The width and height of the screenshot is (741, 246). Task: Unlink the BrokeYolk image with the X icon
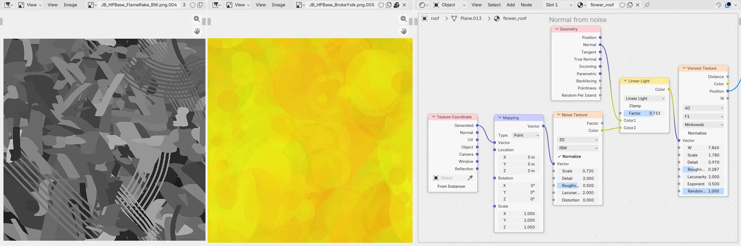pos(404,5)
